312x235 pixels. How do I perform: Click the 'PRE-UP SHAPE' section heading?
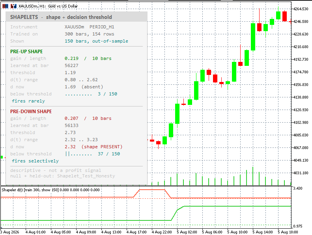26,52
